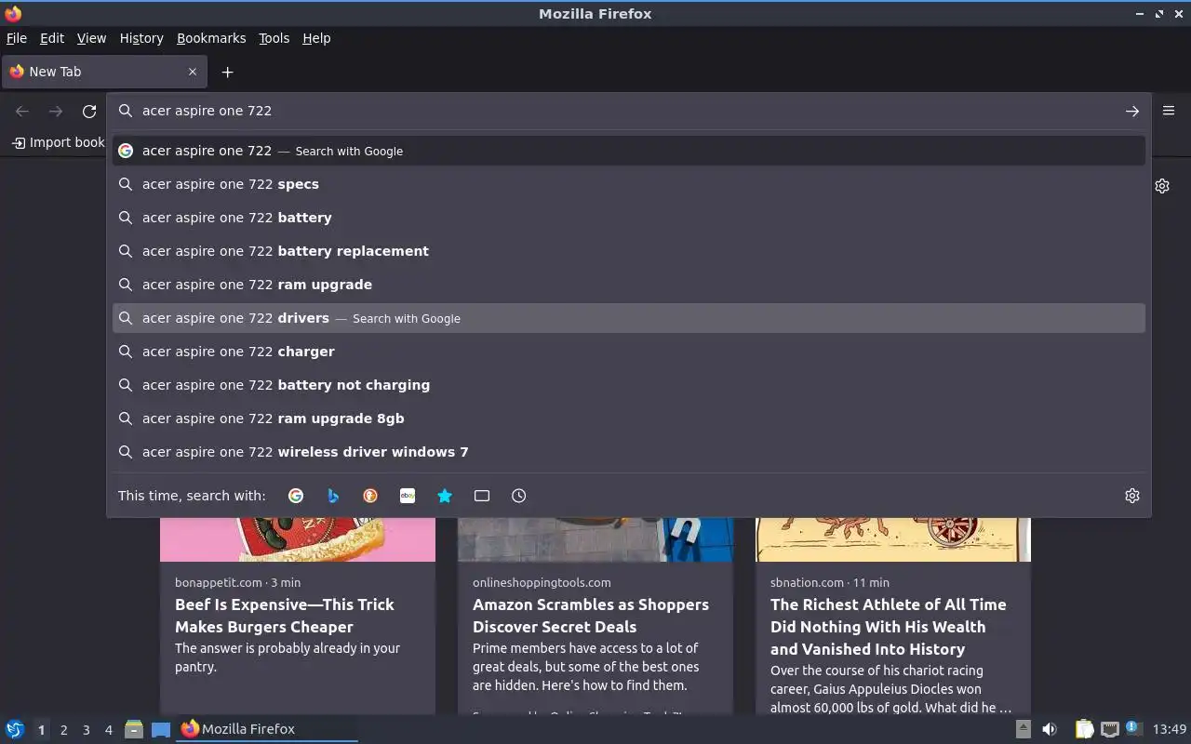Image resolution: width=1191 pixels, height=744 pixels.
Task: Click the Go arrow in address bar
Action: (x=1132, y=111)
